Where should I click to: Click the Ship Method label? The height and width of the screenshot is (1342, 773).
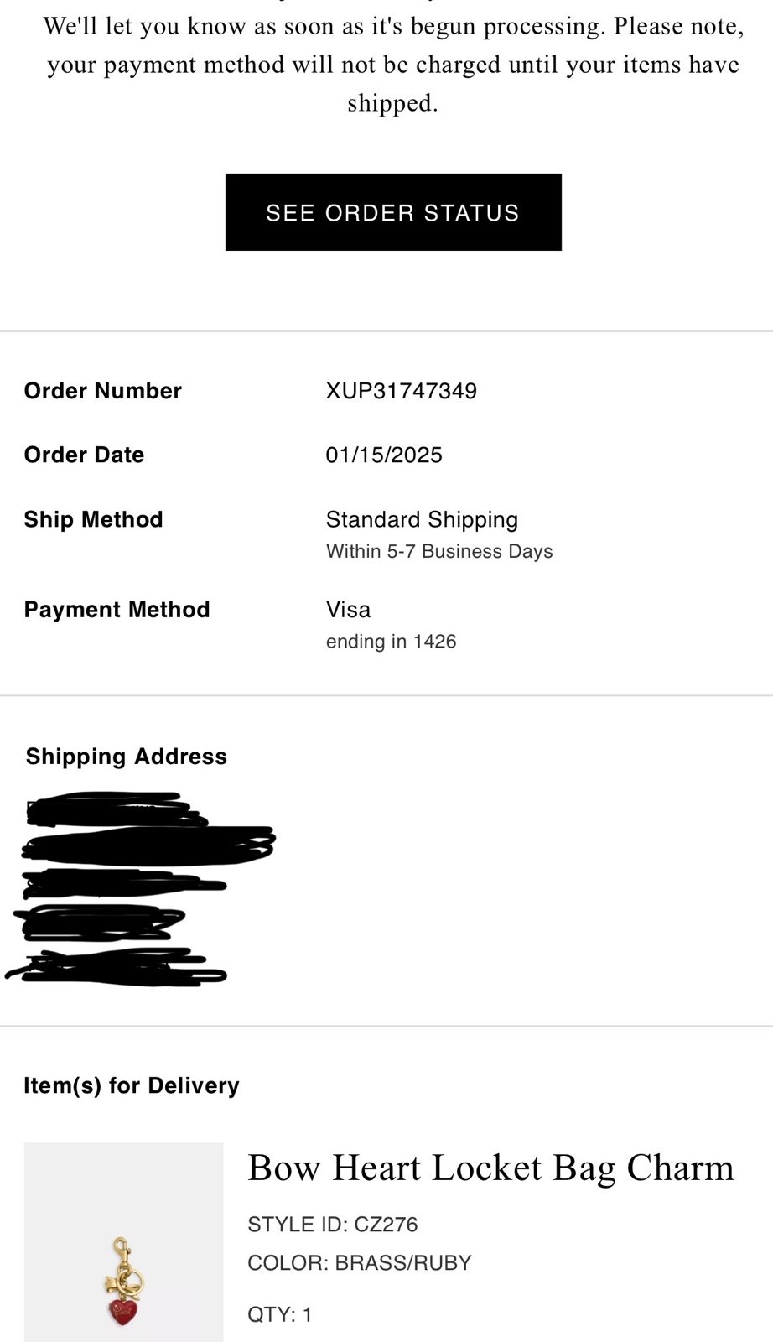coord(94,520)
